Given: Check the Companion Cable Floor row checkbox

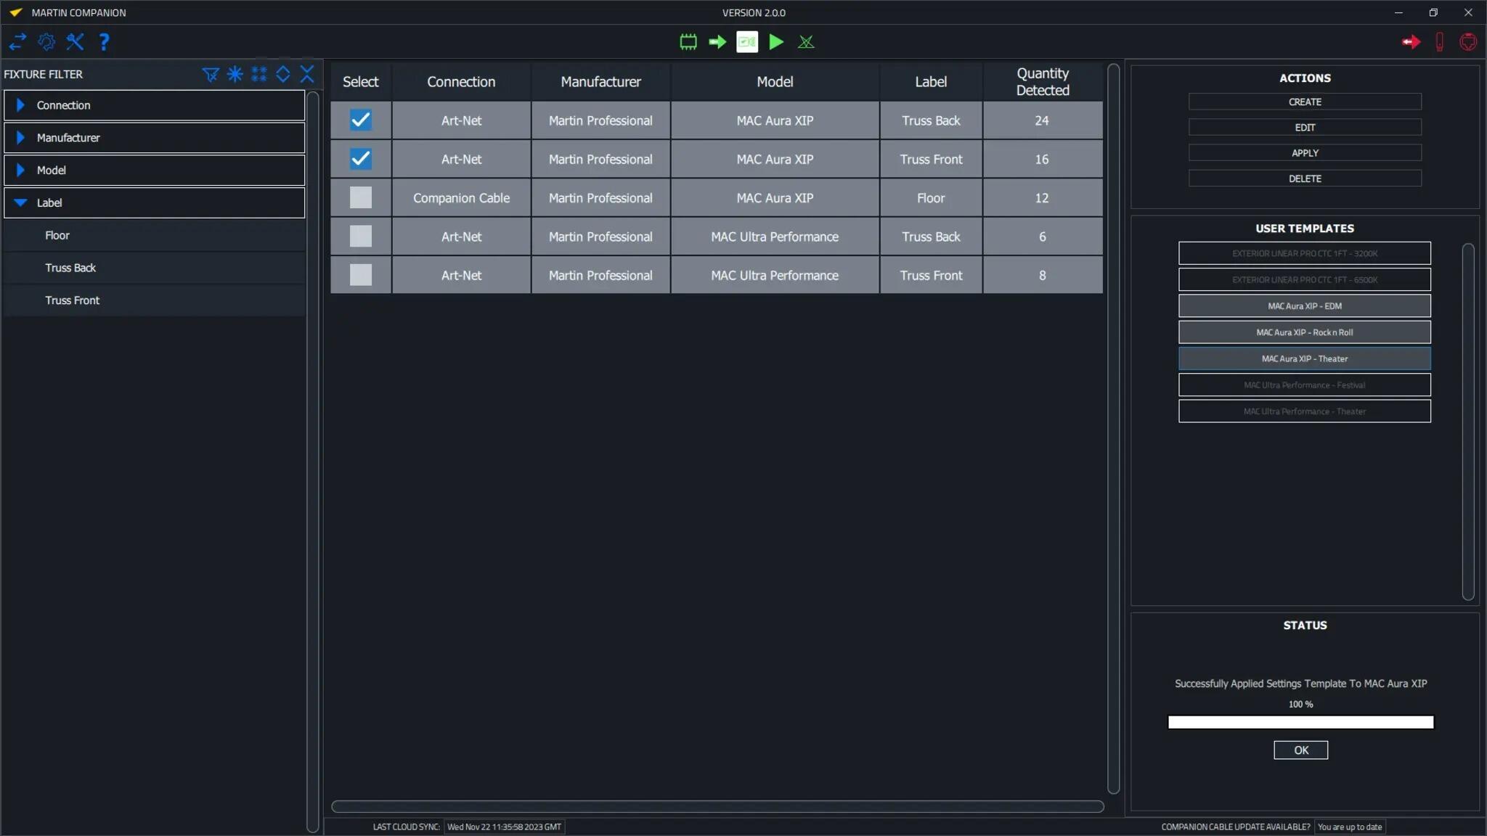Looking at the screenshot, I should 361,197.
